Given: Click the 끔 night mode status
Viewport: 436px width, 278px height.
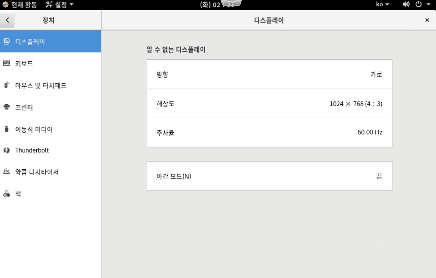Looking at the screenshot, I should pyautogui.click(x=379, y=176).
